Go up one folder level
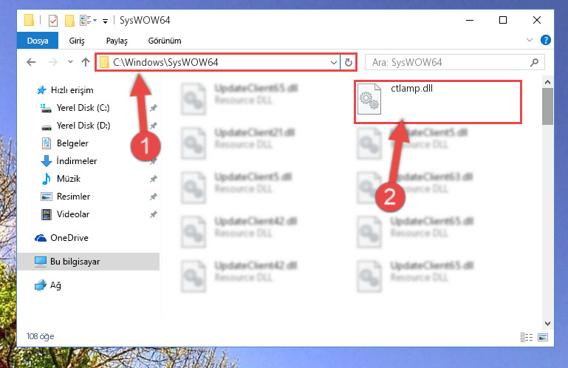 pyautogui.click(x=86, y=62)
